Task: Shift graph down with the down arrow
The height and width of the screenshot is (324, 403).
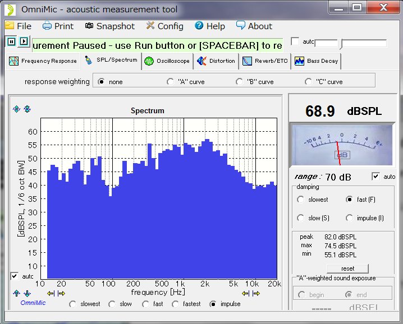Action: point(27,293)
